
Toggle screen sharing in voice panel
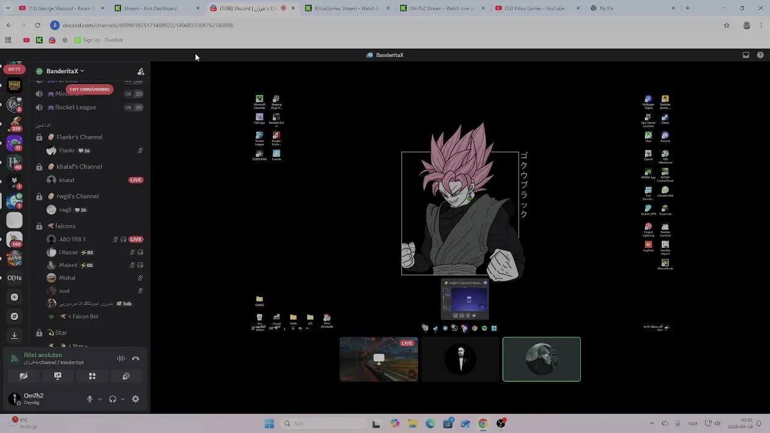pyautogui.click(x=58, y=376)
